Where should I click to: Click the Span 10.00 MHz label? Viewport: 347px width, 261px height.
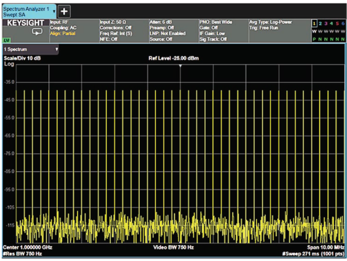pos(325,247)
